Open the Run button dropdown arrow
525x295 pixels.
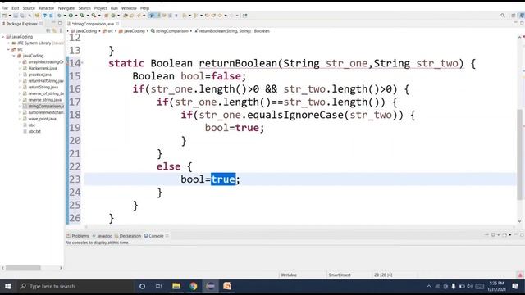(76, 16)
